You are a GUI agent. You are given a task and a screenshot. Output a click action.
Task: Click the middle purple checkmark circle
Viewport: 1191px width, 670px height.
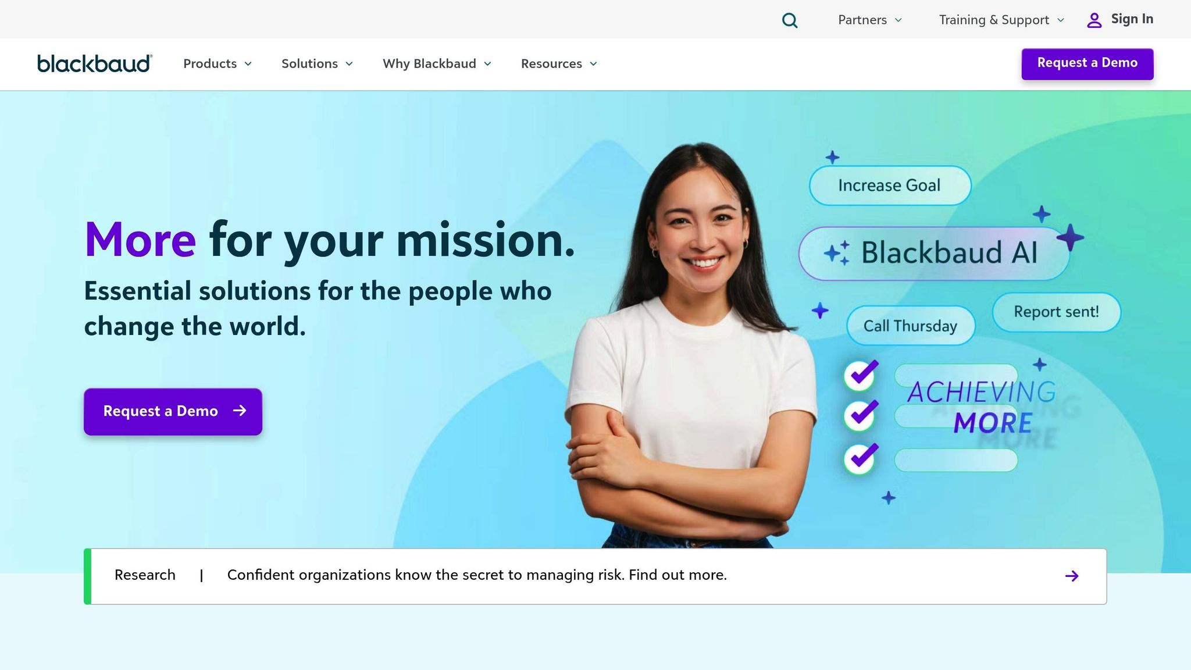pyautogui.click(x=861, y=415)
